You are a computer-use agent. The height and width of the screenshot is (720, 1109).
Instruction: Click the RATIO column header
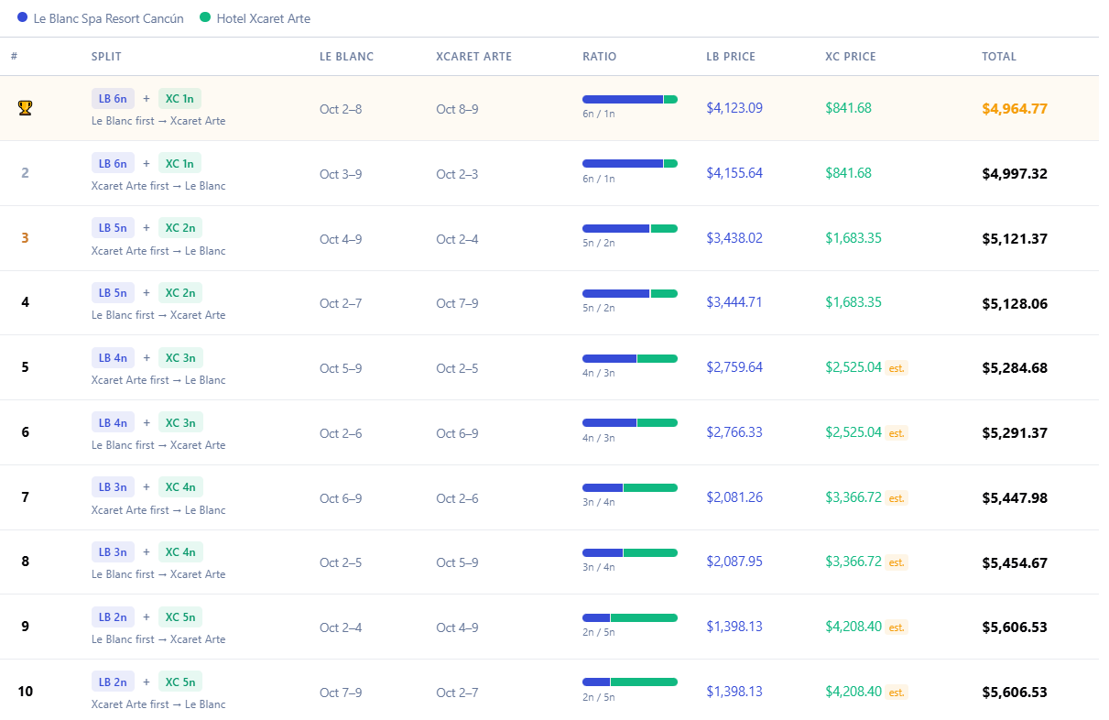(x=600, y=57)
